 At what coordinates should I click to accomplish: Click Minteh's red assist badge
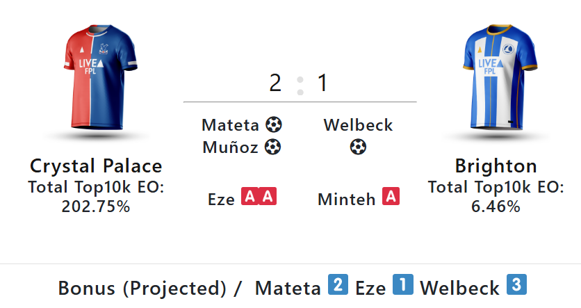click(391, 197)
